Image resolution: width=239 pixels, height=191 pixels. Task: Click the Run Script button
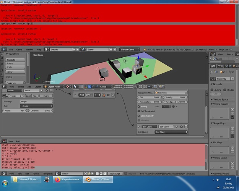point(115,173)
